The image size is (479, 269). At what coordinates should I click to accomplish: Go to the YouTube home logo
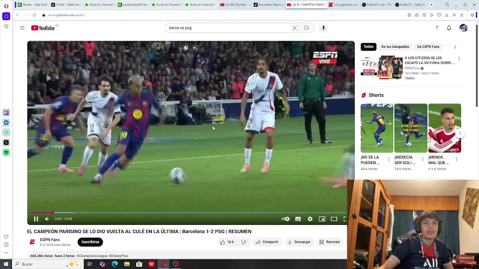tap(43, 28)
